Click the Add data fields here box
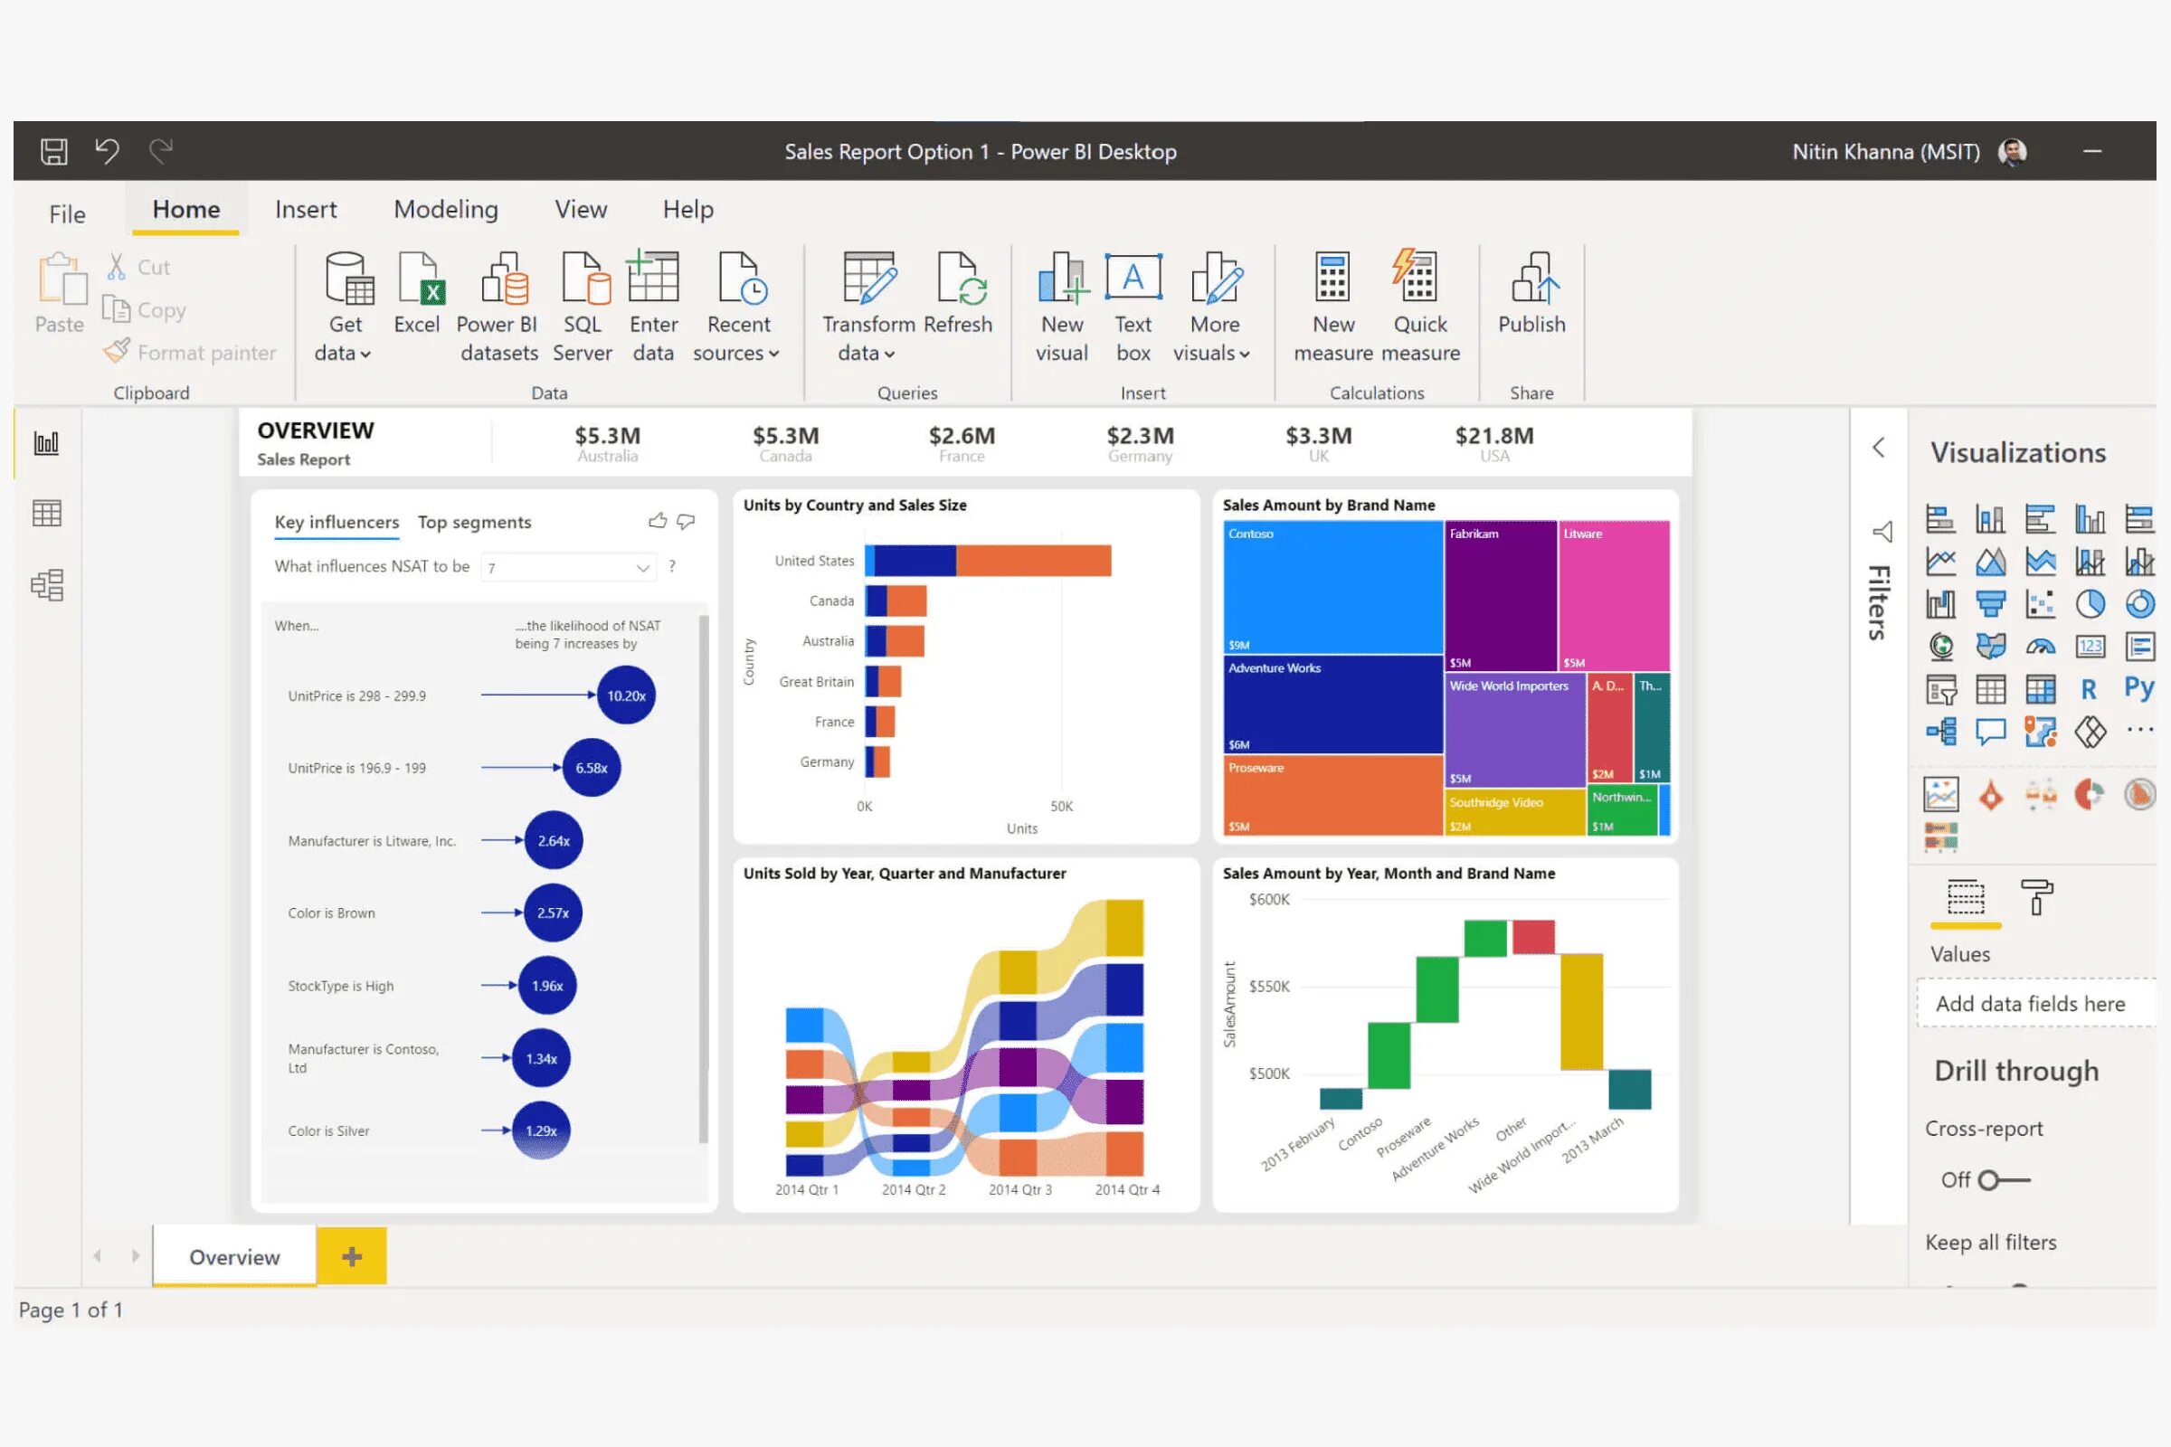 click(x=2031, y=1004)
